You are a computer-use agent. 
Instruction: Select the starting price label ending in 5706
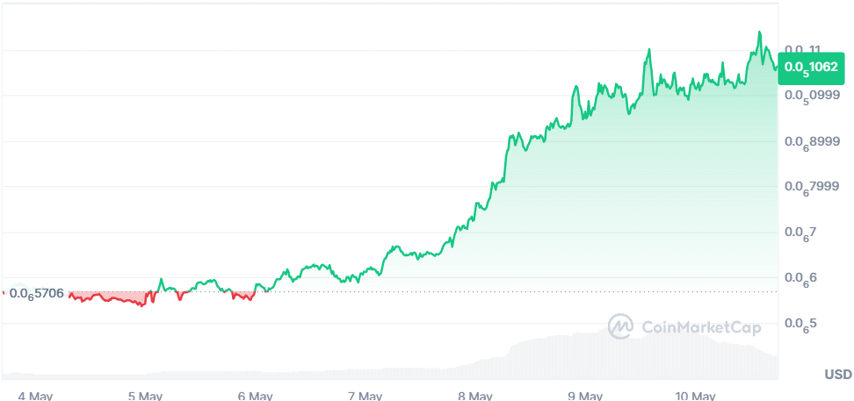coord(36,293)
